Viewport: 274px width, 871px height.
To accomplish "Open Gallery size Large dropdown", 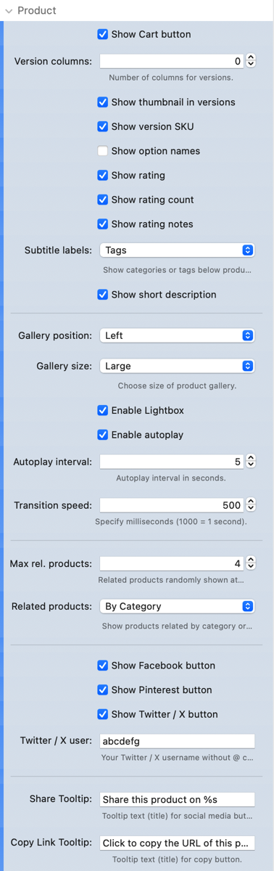I will coord(177,366).
